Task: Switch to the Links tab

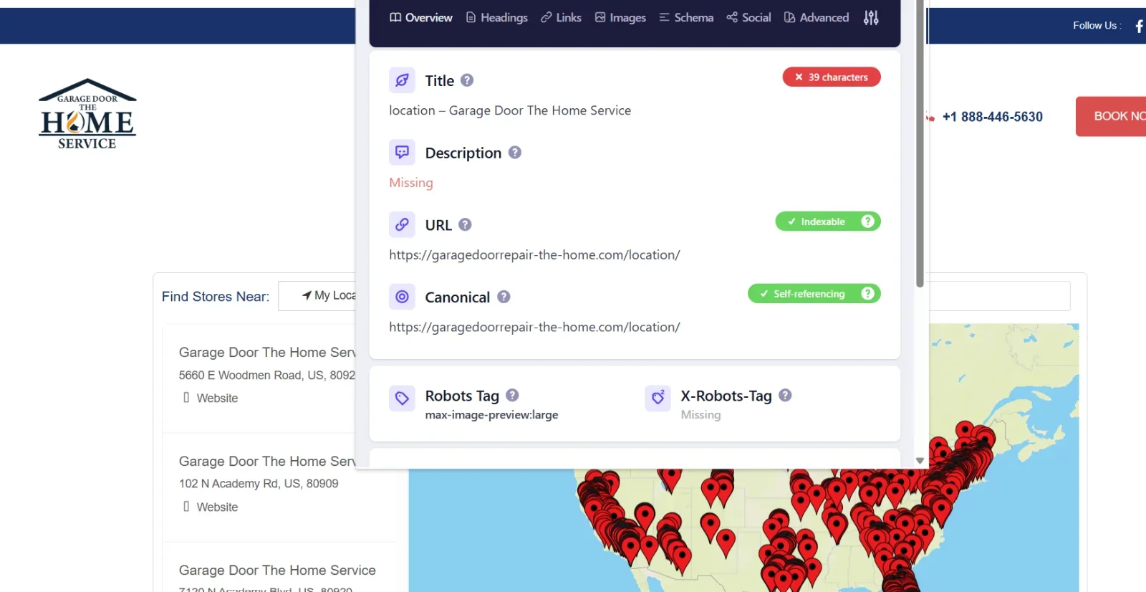Action: (x=561, y=18)
